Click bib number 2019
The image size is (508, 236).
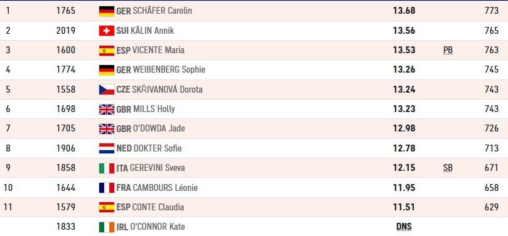tap(66, 31)
